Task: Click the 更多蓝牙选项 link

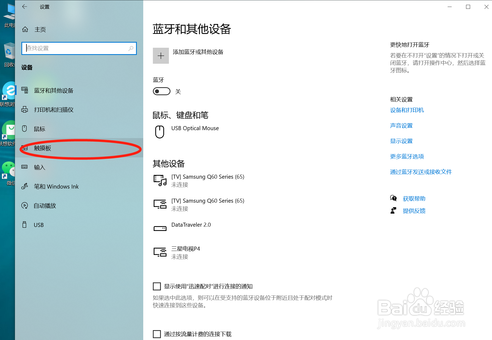Action: pos(407,156)
